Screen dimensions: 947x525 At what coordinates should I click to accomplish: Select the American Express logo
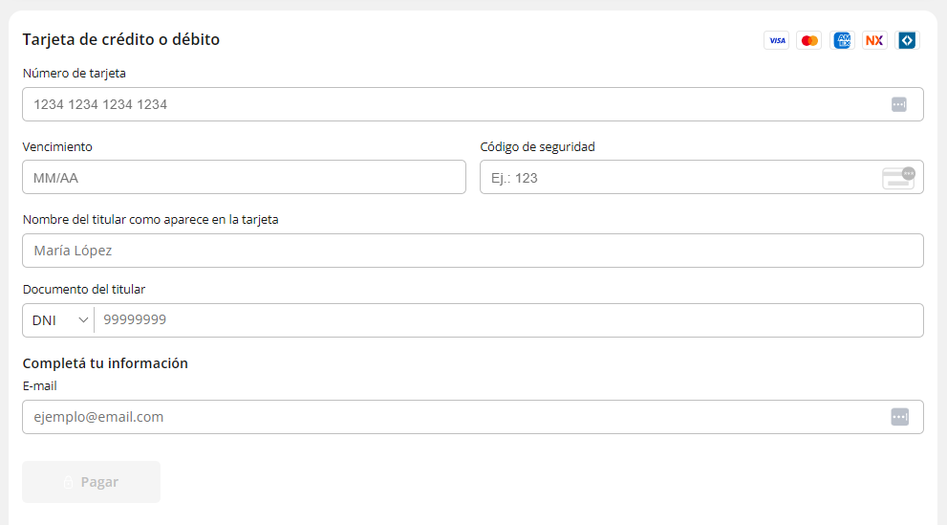(x=842, y=40)
